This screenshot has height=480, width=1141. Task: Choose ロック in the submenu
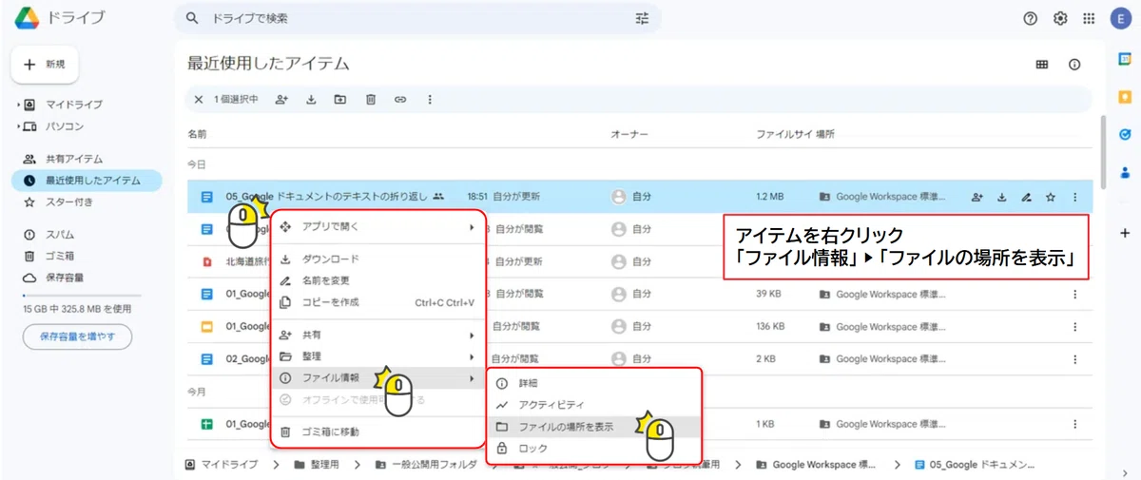tap(594, 448)
